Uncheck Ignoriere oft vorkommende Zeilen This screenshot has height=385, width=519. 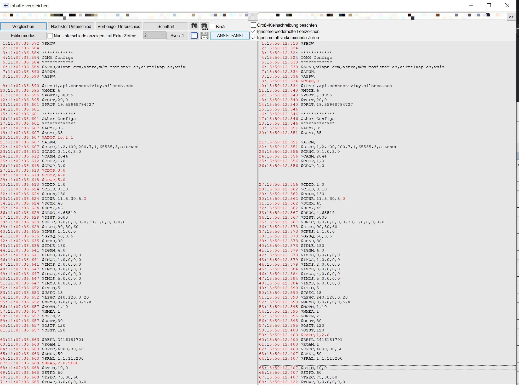[253, 38]
